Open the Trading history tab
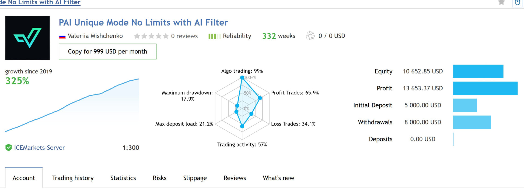 pos(73,178)
